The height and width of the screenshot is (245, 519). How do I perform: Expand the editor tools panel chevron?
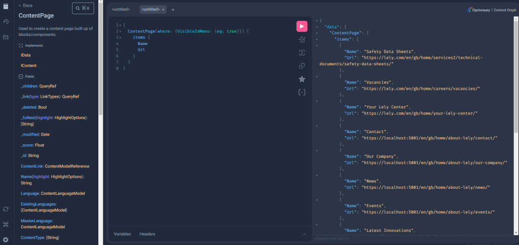tap(304, 234)
